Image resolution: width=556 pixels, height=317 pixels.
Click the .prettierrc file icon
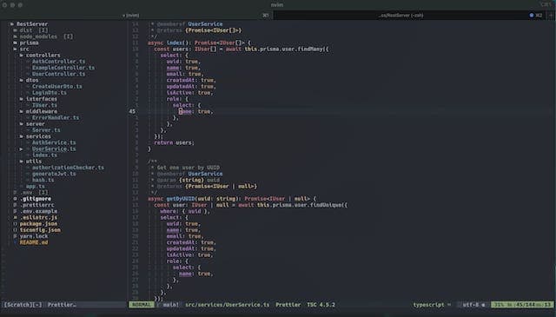click(x=16, y=205)
